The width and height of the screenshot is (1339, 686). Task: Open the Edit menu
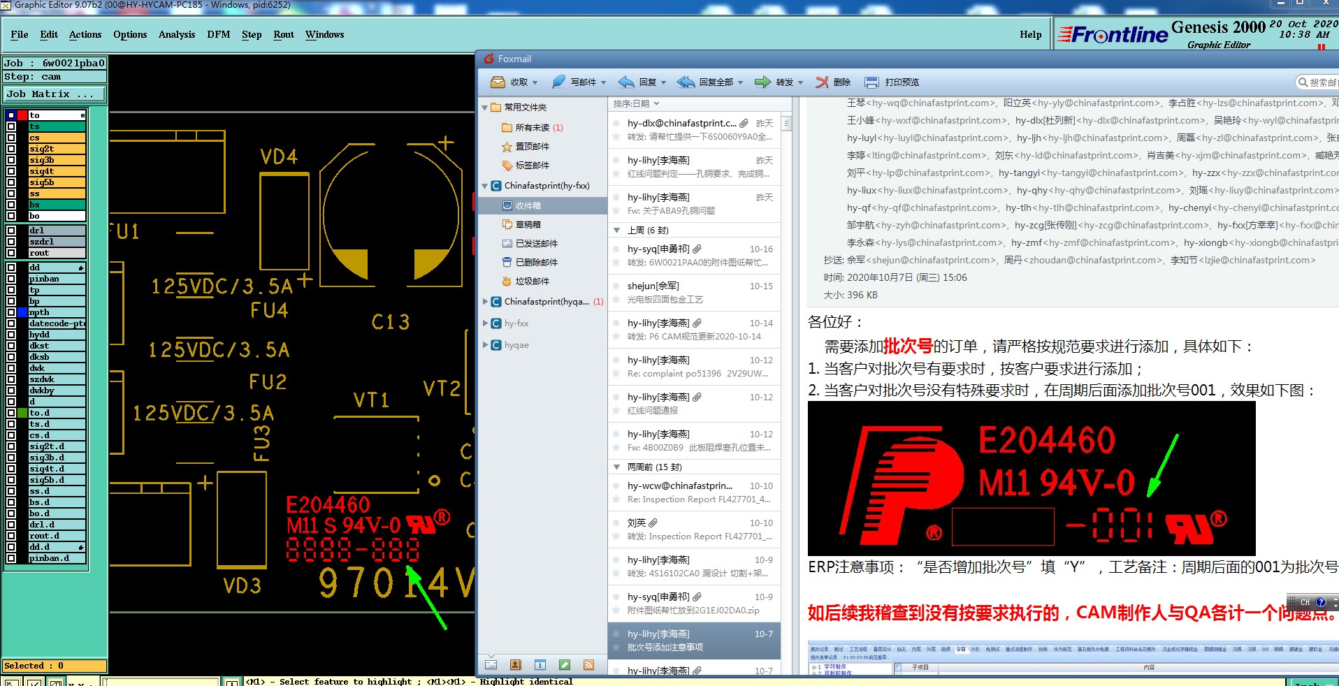(49, 34)
